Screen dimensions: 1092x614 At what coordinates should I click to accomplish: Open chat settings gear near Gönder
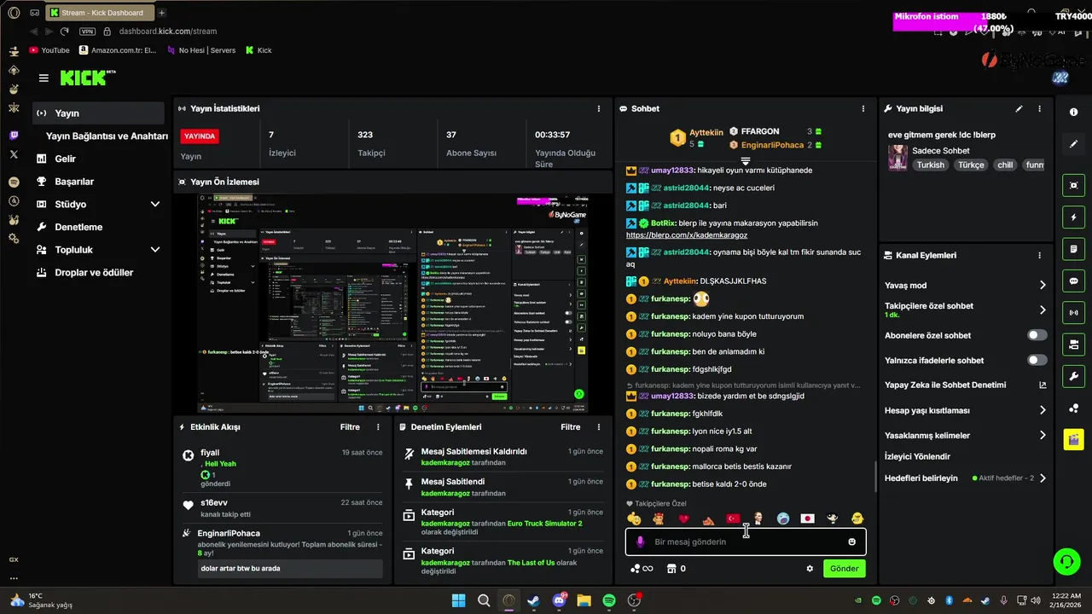point(810,569)
